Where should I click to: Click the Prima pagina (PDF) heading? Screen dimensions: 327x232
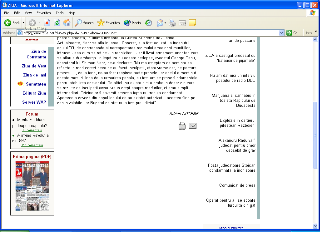[32, 156]
